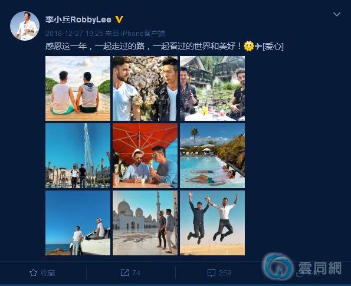Screen dimensions: 351x286
Task: Click the repost share icon
Action: point(124,273)
